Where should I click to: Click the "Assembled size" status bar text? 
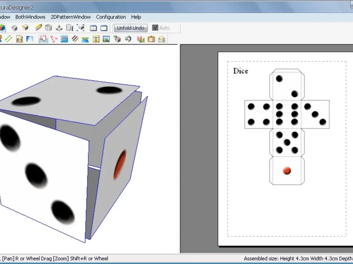[298, 258]
